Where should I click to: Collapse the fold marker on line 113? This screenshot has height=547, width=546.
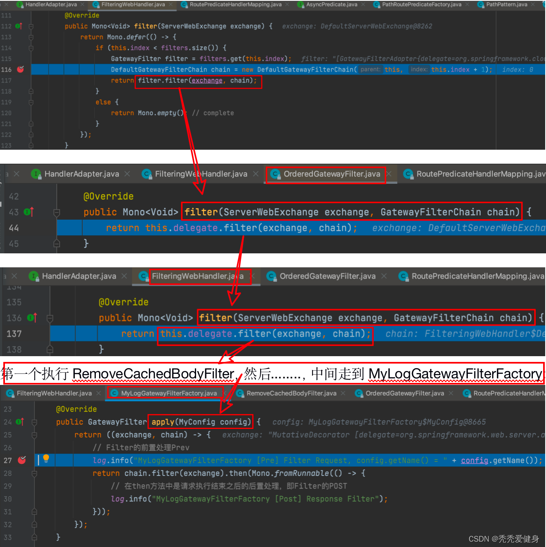coord(31,37)
